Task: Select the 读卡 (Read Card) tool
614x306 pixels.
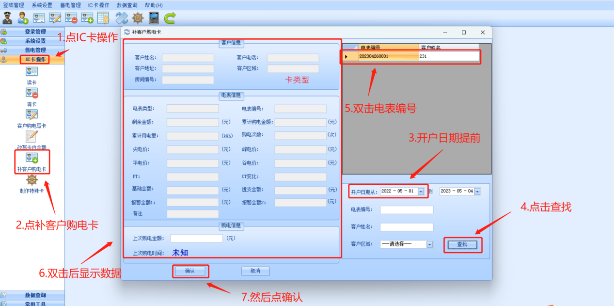Action: [31, 74]
